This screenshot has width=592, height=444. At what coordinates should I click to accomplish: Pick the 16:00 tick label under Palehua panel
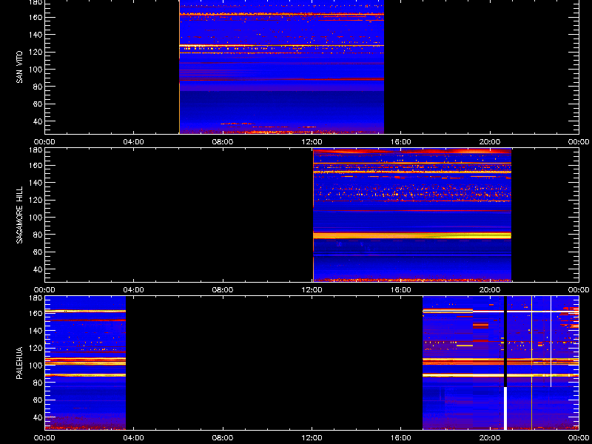coord(401,438)
